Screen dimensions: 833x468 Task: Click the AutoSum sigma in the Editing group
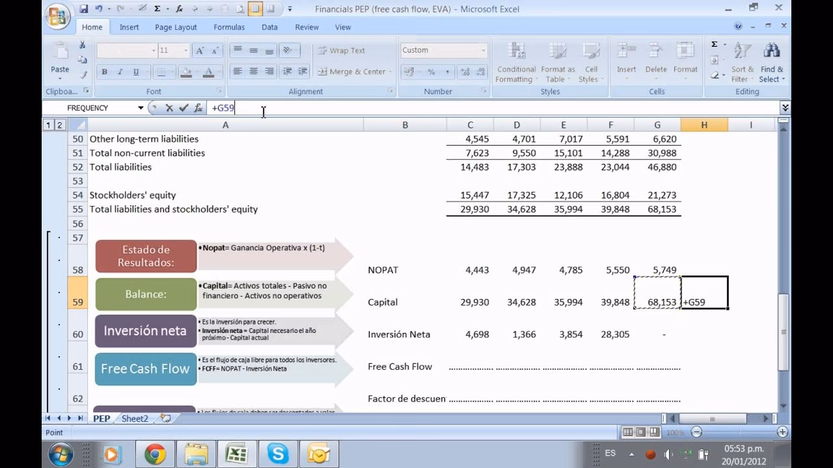click(715, 45)
